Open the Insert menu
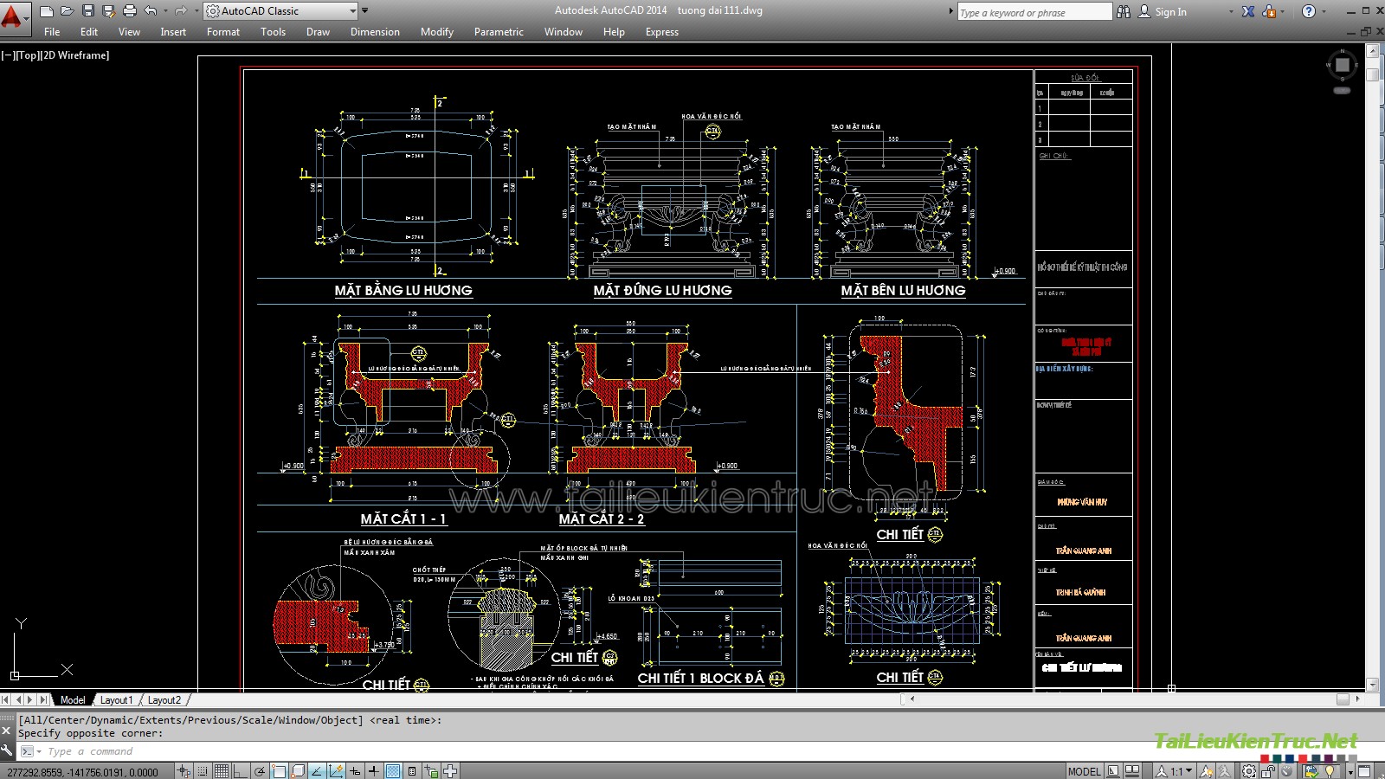 tap(173, 32)
